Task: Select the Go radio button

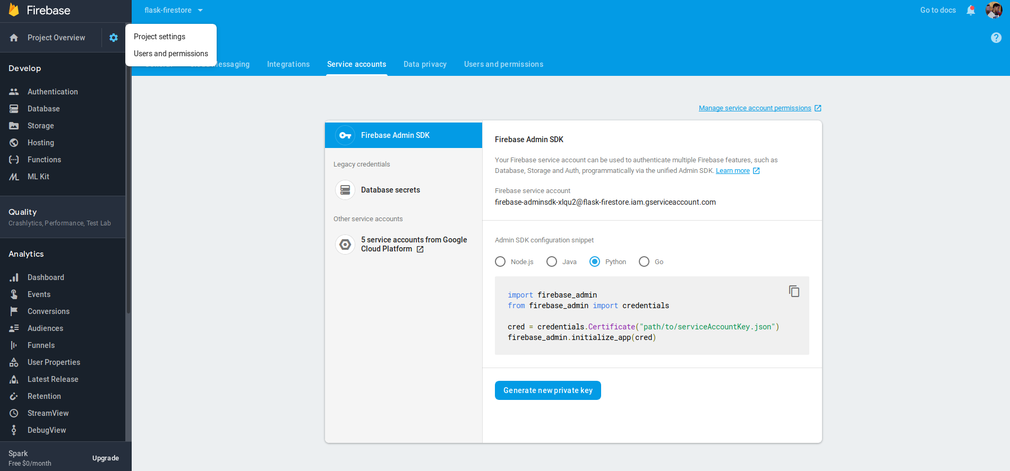Action: coord(644,261)
